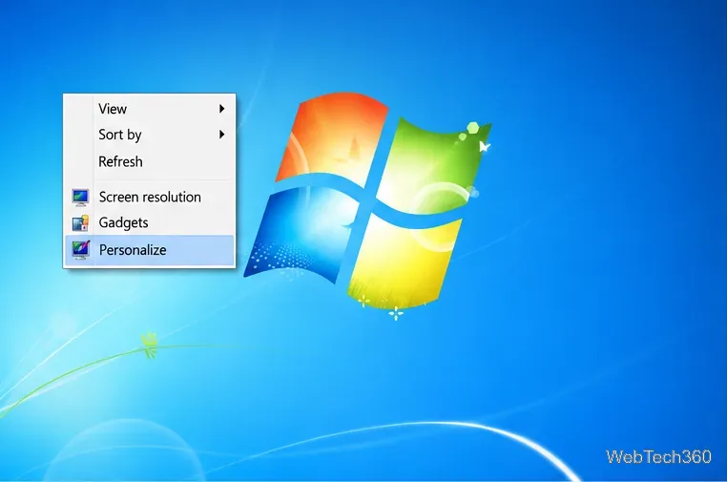Open the View submenu entry

click(149, 109)
